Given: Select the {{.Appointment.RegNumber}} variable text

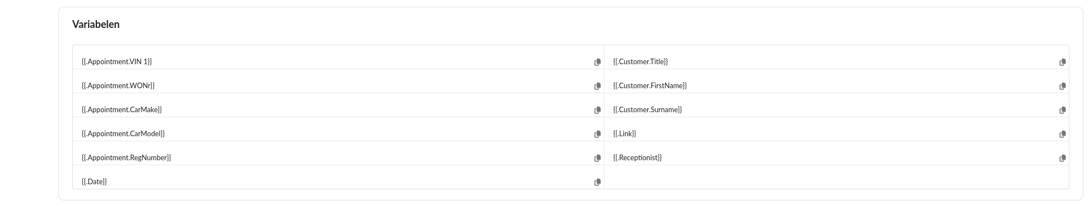Looking at the screenshot, I should [126, 157].
